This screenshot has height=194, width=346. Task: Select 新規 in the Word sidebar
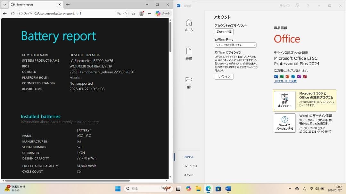pyautogui.click(x=189, y=54)
